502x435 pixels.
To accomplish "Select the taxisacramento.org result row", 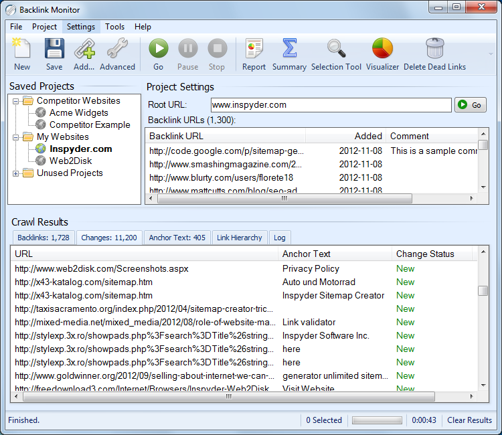I will pos(244,309).
